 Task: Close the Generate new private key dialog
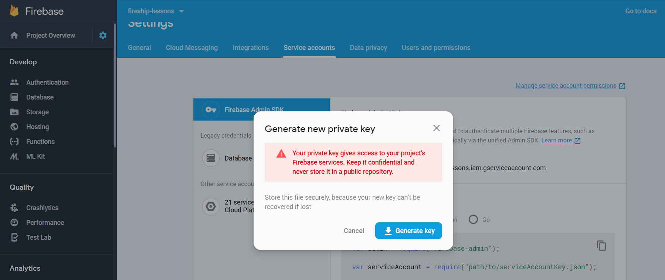tap(436, 128)
